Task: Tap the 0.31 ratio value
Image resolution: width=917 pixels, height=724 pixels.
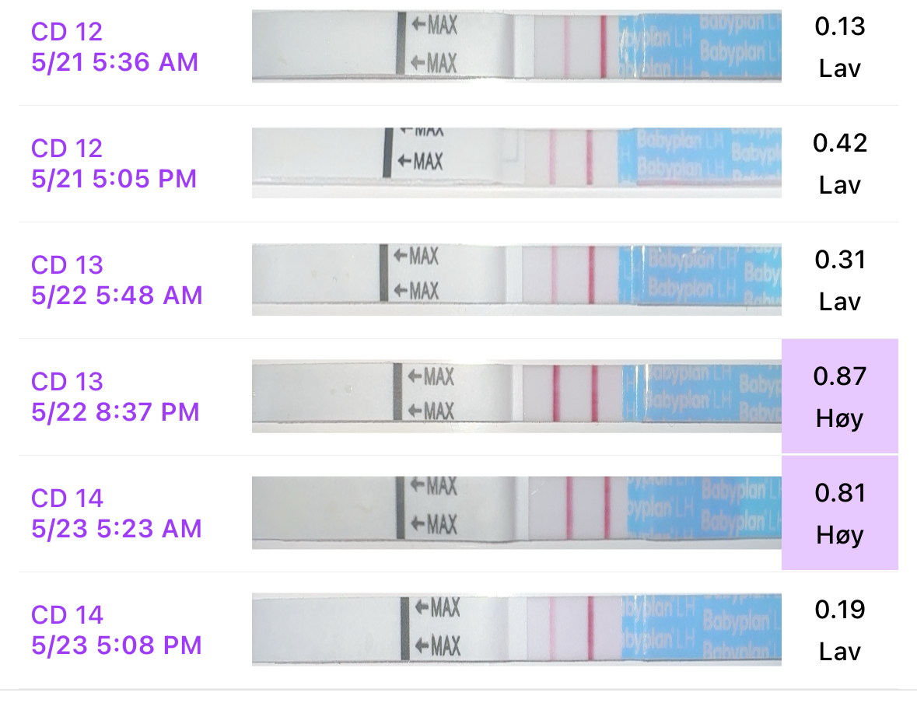Action: [x=840, y=260]
